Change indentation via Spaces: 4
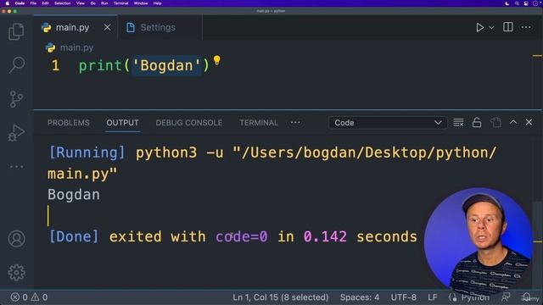 coord(360,297)
